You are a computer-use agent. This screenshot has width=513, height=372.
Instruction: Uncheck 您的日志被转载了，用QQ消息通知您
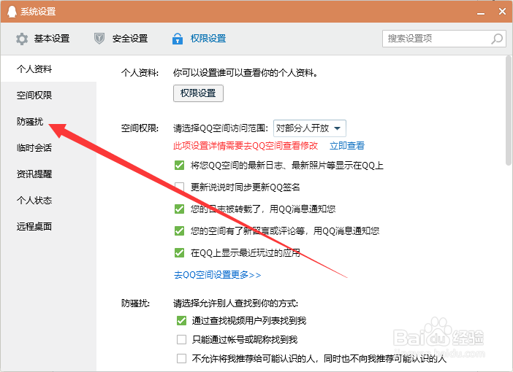click(x=179, y=209)
